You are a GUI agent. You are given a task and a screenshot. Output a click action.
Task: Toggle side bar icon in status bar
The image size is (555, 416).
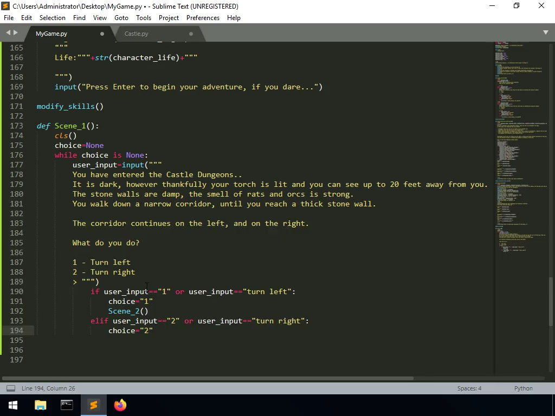point(11,388)
